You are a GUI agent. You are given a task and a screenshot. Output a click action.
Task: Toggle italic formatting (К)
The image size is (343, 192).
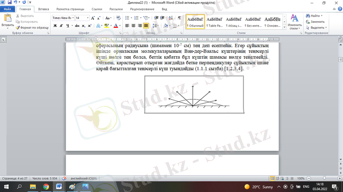click(x=61, y=26)
